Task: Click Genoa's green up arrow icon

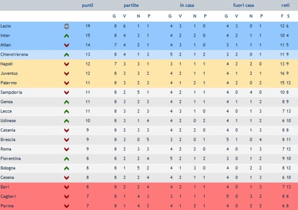Action: 66,102
